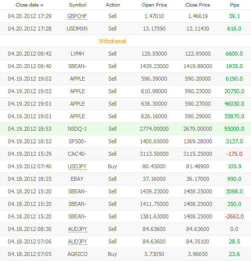The image size is (251, 261).
Task: Select the USDMXN symbol cell
Action: 77,29
